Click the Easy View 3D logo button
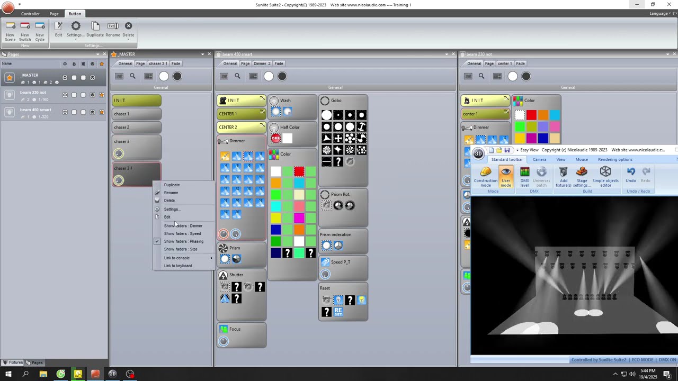 [x=478, y=154]
